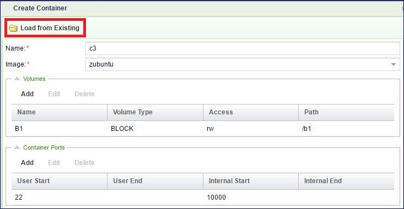The width and height of the screenshot is (404, 209).
Task: Click the Name input field containing c3
Action: point(243,48)
